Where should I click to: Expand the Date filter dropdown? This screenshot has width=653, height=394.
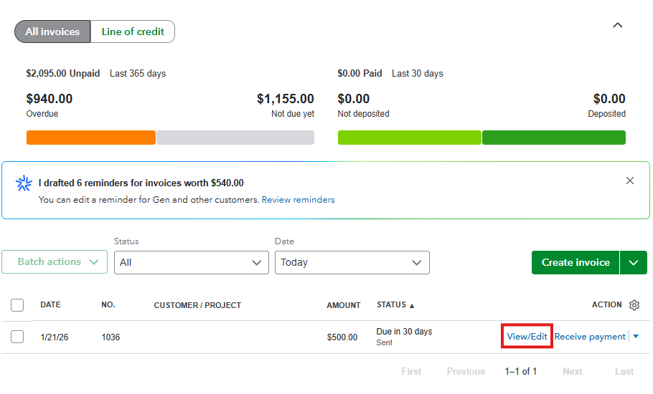tap(352, 262)
